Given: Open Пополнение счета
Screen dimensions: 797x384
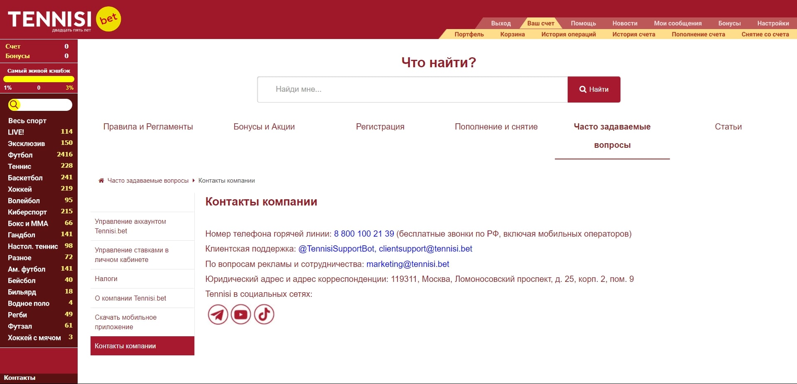Looking at the screenshot, I should click(x=699, y=34).
